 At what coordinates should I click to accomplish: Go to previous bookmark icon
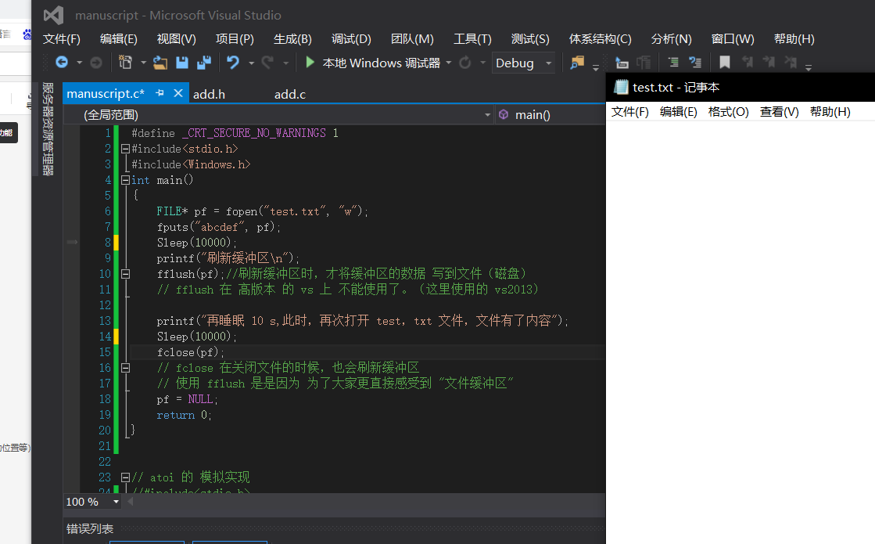pos(748,63)
